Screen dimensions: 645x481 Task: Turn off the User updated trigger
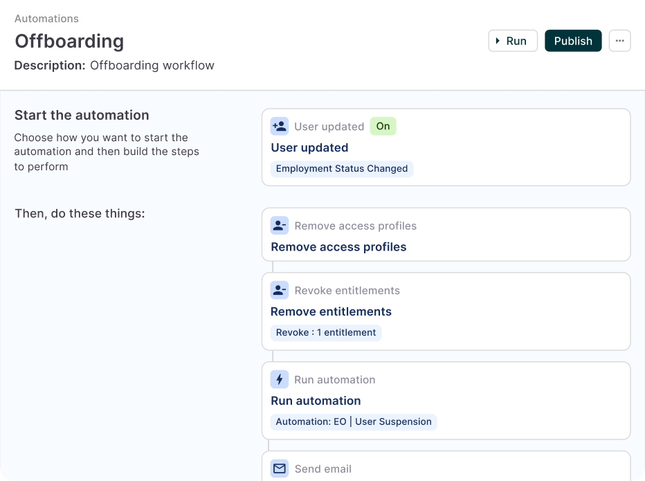coord(383,126)
